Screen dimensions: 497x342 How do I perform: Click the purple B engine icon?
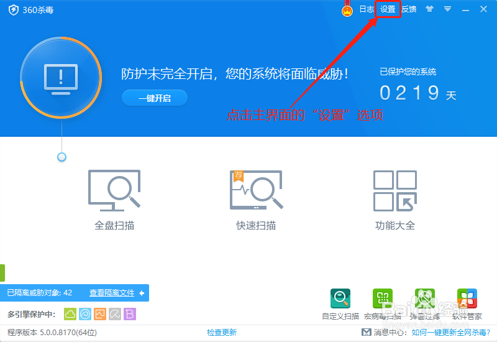[x=130, y=314]
